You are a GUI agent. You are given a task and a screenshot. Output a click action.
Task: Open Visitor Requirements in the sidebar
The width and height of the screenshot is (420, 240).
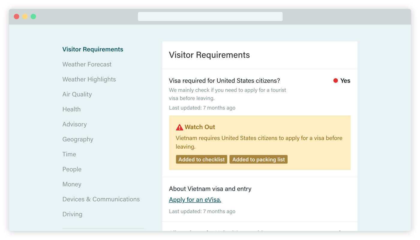93,49
